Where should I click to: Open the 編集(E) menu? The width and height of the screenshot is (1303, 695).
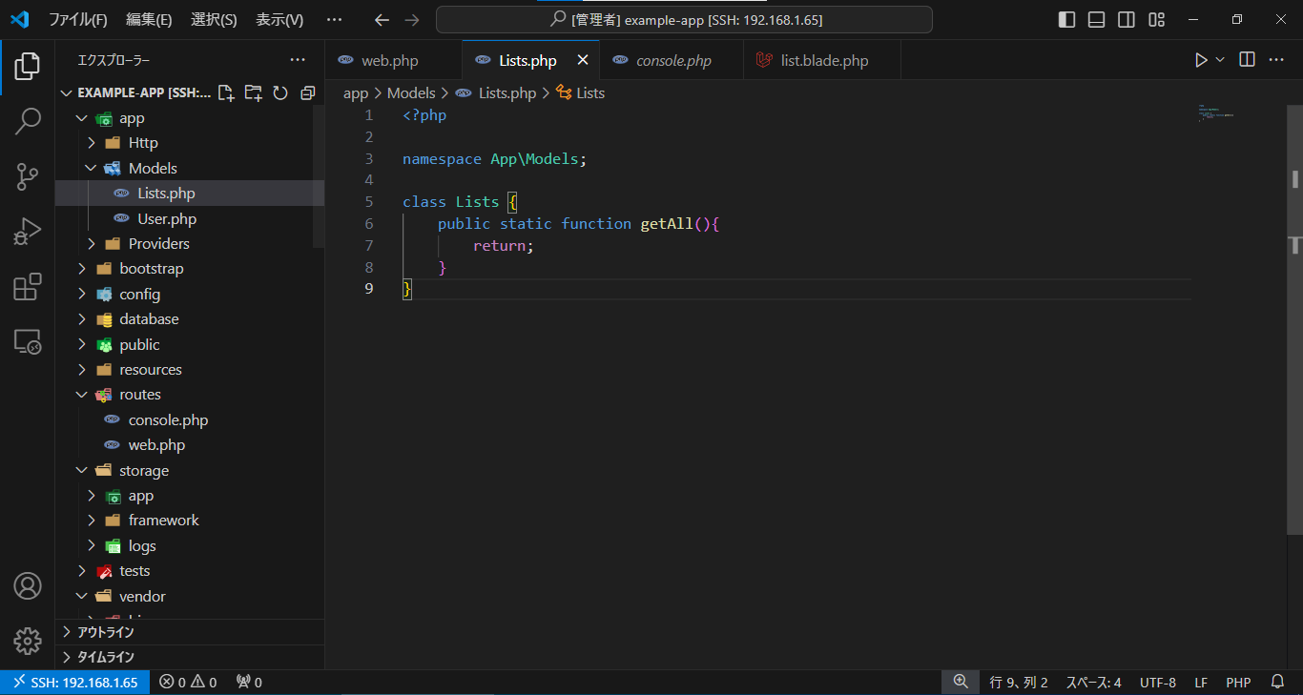tap(149, 19)
